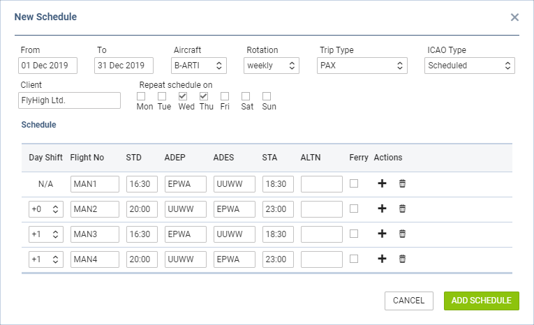Open Day Shift selector for MAN3
Screen dimensions: 534x325
(46, 234)
